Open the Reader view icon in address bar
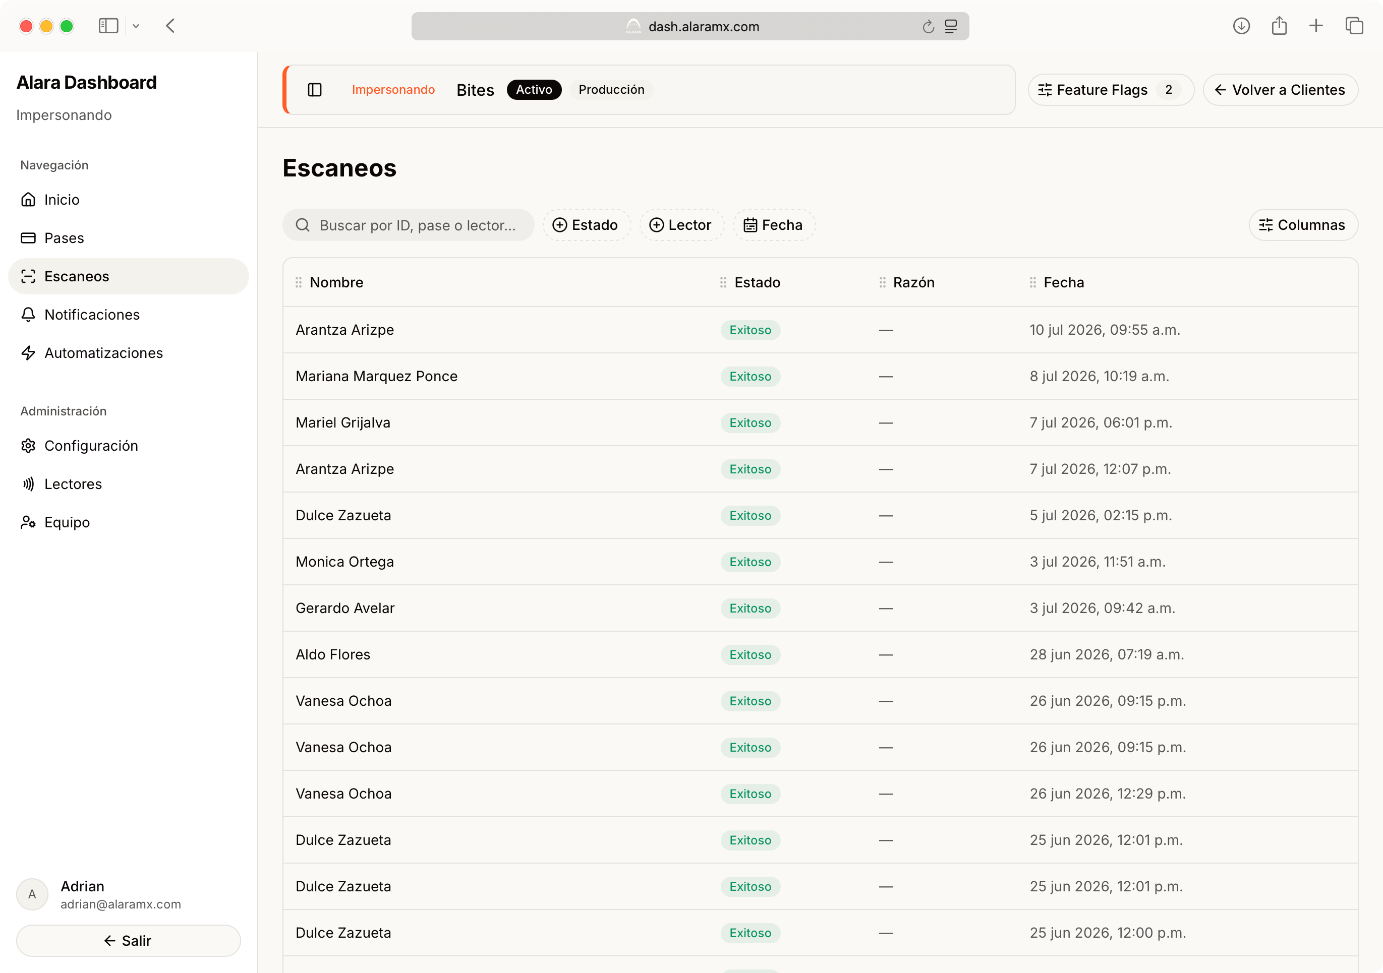The width and height of the screenshot is (1383, 973). pos(951,27)
